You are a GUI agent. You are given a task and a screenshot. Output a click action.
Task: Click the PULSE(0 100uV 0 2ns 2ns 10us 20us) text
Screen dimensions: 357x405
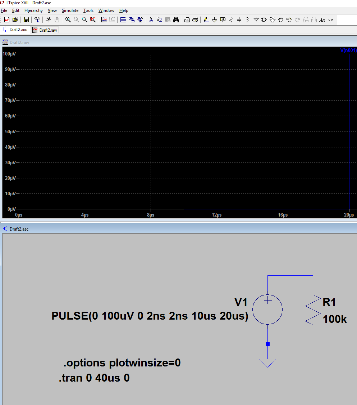[150, 316]
